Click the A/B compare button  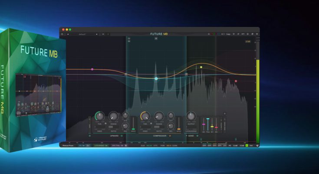pos(223,34)
